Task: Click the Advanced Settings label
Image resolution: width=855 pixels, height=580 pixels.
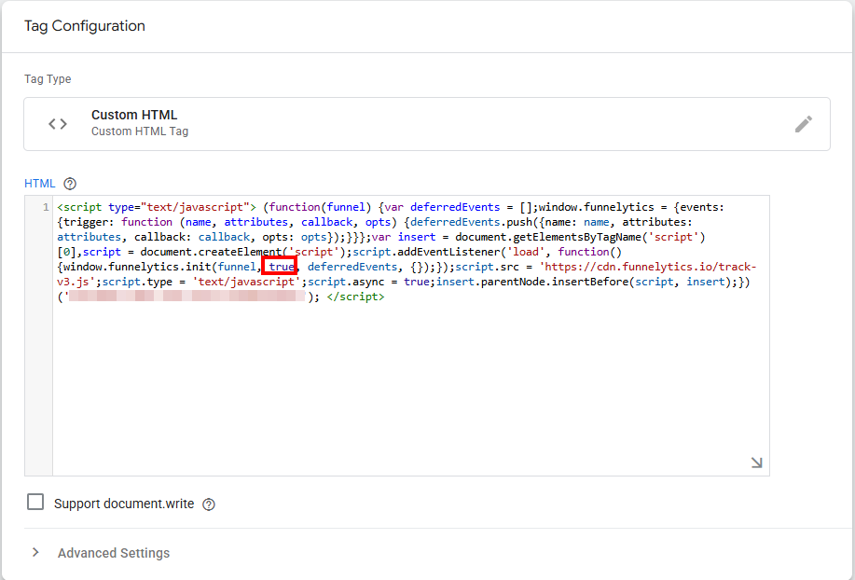Action: [x=114, y=553]
